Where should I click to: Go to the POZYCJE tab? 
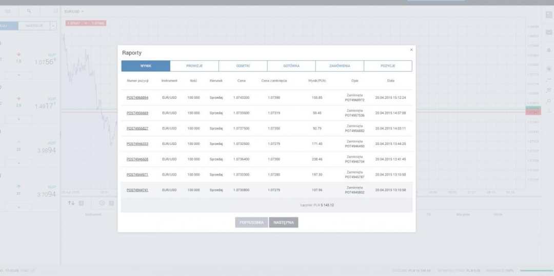point(388,66)
